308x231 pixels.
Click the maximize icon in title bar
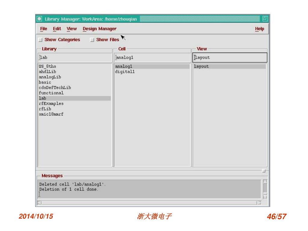coord(265,19)
